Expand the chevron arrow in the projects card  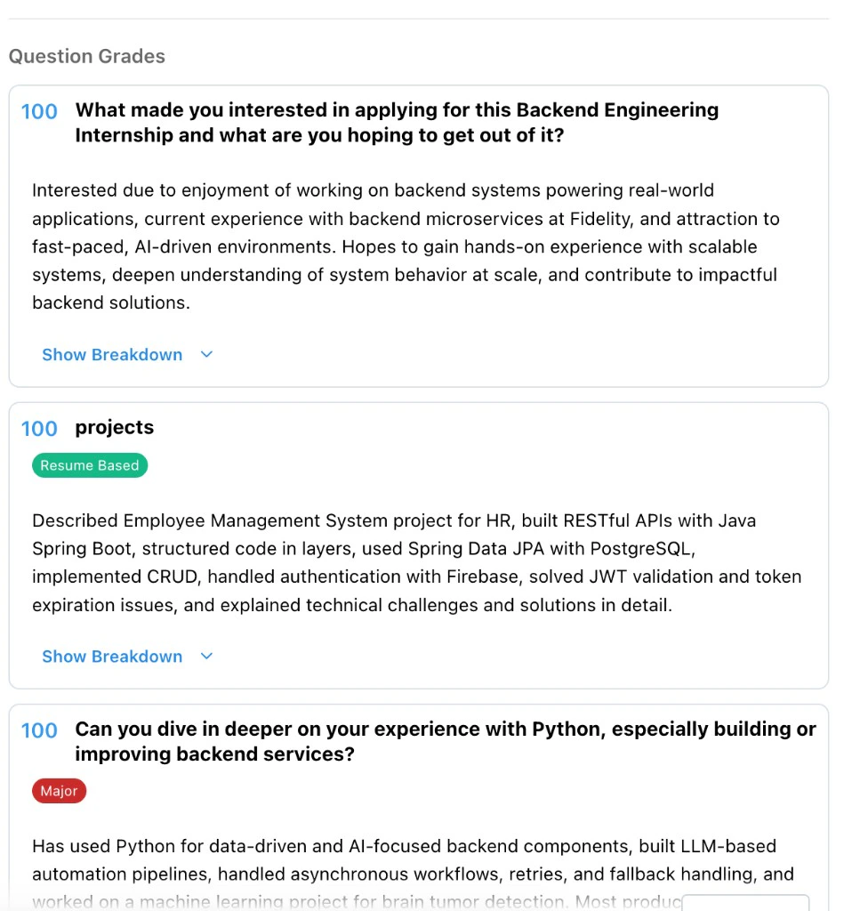(206, 657)
